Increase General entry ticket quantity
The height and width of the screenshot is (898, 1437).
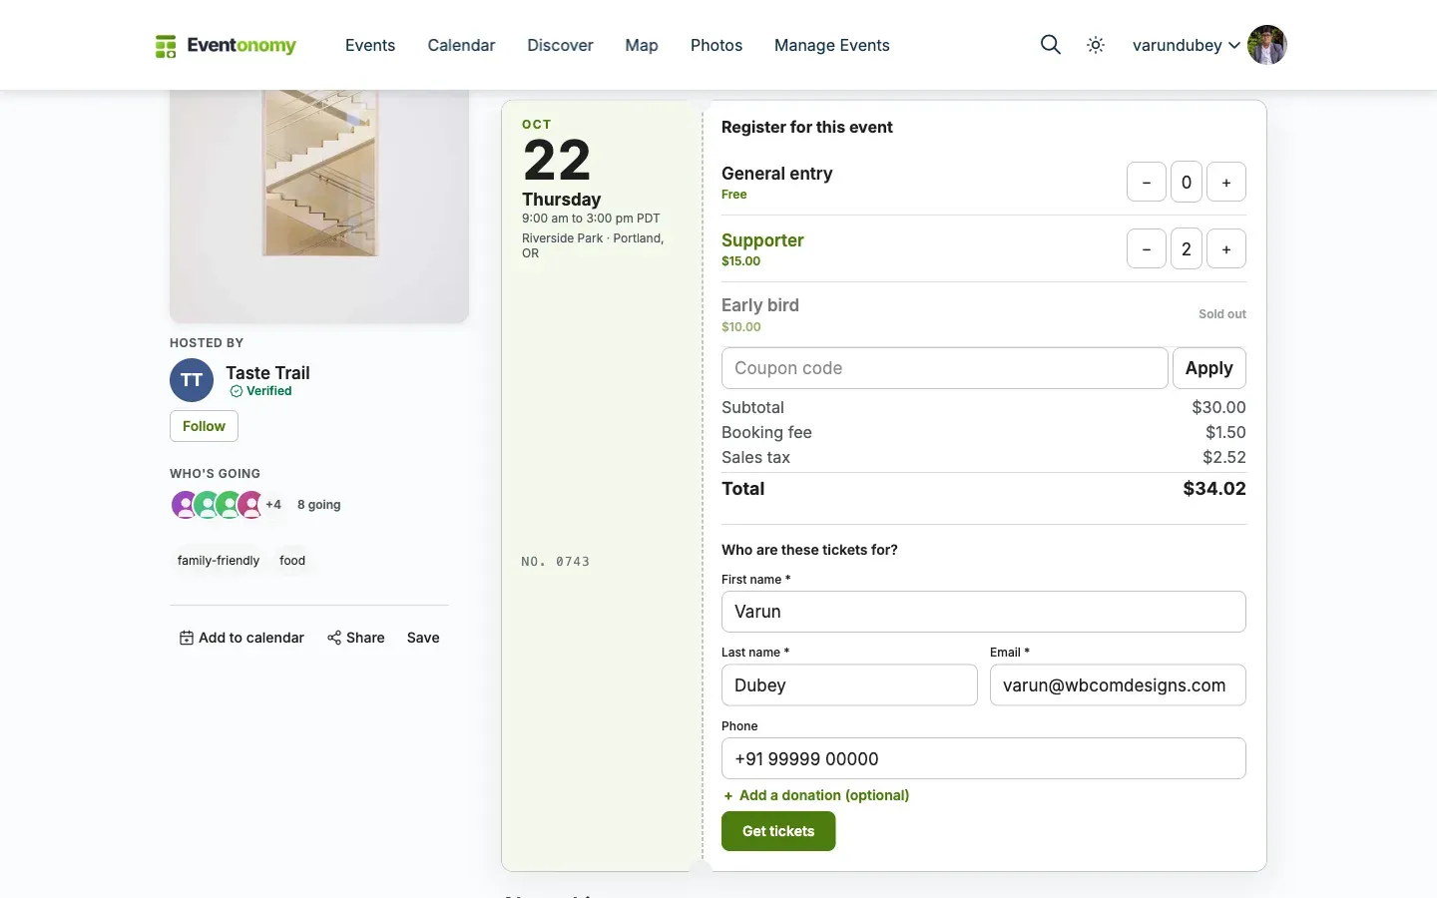tap(1226, 182)
